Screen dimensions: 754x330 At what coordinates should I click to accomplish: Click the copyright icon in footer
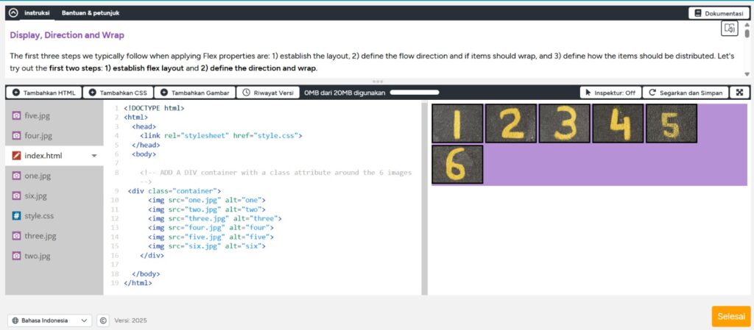coord(103,320)
